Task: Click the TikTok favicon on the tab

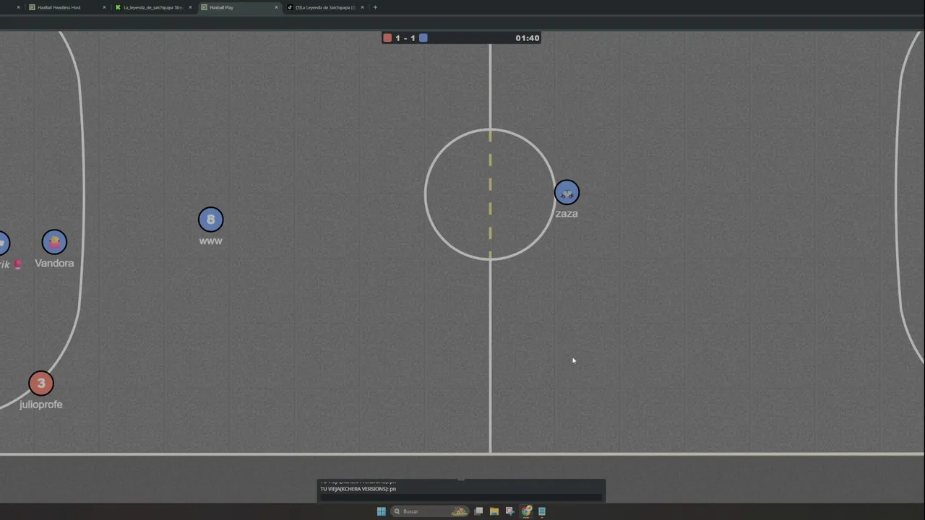Action: pos(290,7)
